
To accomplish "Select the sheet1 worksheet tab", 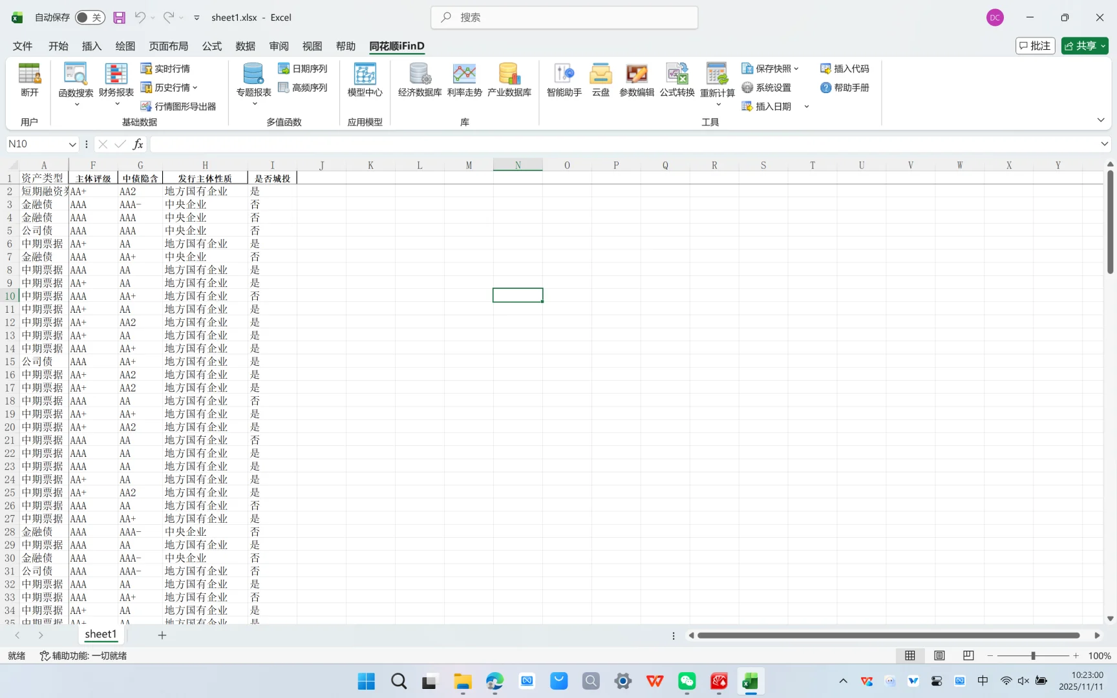I will click(x=101, y=635).
